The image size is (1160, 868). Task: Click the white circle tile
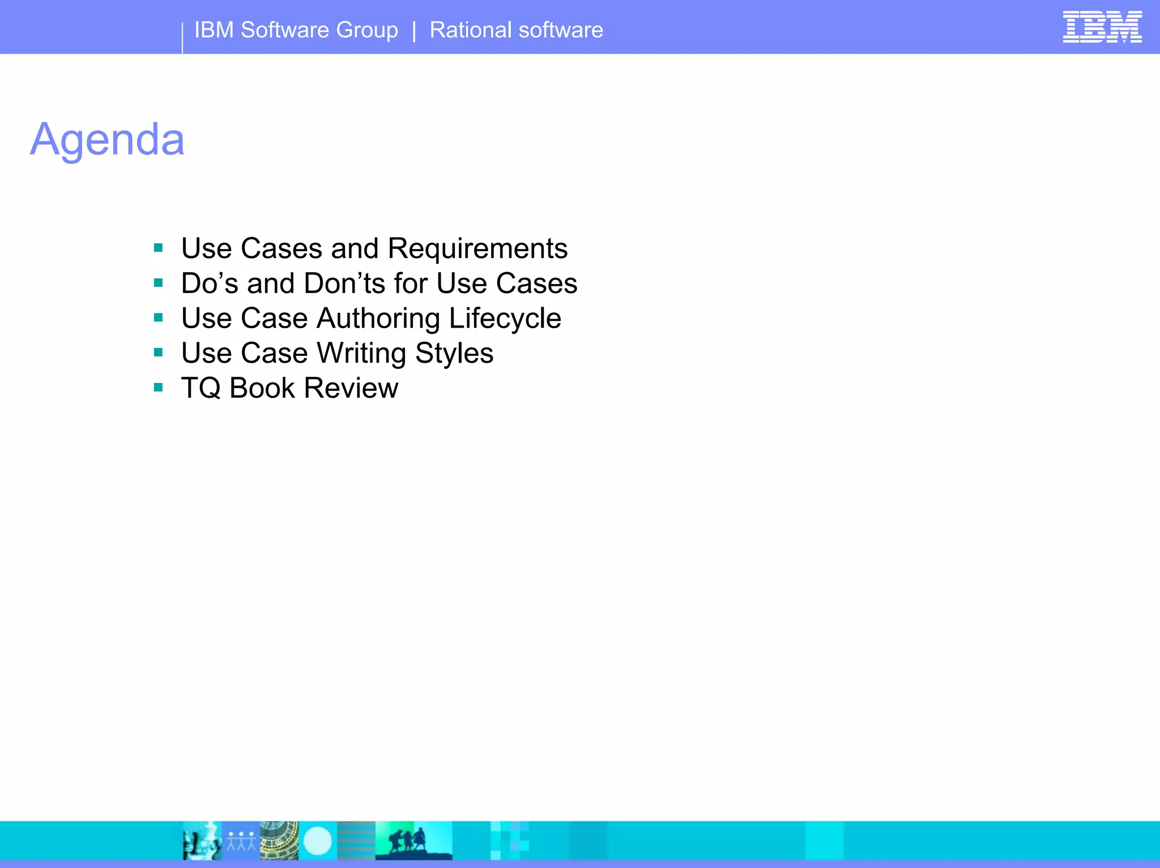tap(318, 841)
